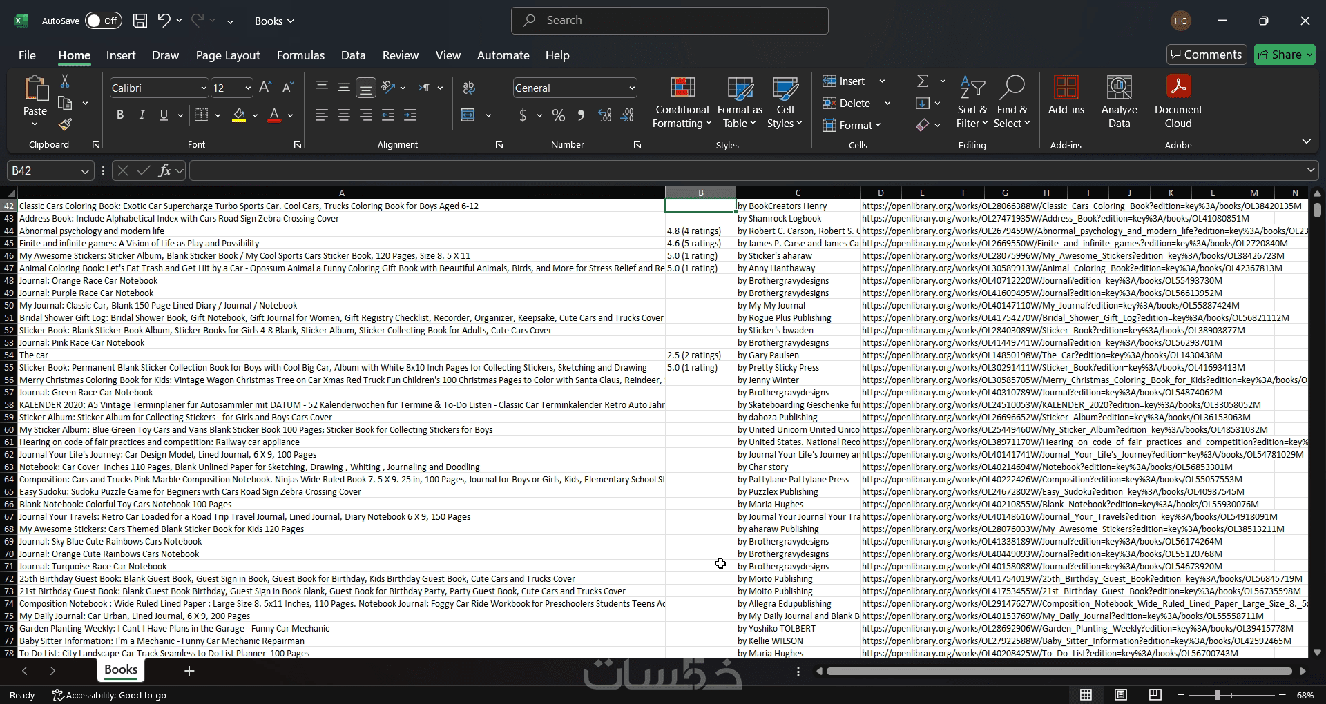The height and width of the screenshot is (704, 1326).
Task: Open the General number format dropdown
Action: click(x=632, y=88)
